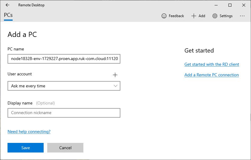The height and width of the screenshot is (160, 251).
Task: Go back with the arrow icon
Action: point(8,5)
